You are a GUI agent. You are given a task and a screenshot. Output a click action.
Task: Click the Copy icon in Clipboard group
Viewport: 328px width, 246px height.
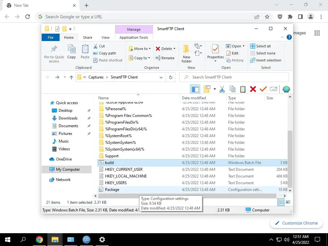[71, 49]
